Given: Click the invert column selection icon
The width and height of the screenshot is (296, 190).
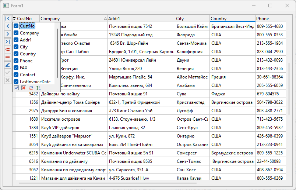Looking at the screenshot, I should pyautogui.click(x=31, y=88).
